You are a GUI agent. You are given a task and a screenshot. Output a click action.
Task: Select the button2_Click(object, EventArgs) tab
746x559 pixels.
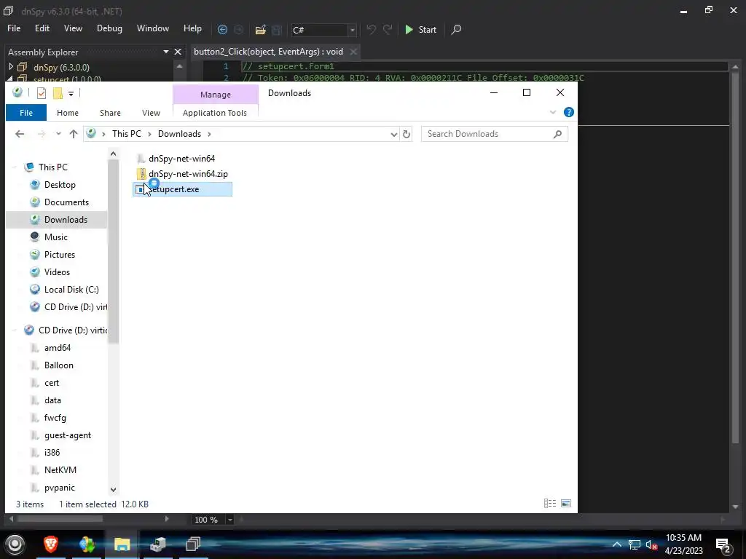click(268, 52)
